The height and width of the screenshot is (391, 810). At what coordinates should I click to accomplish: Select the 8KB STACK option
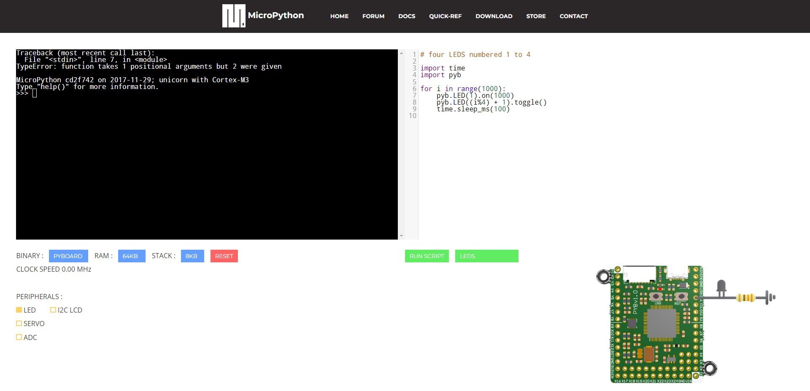(x=192, y=256)
